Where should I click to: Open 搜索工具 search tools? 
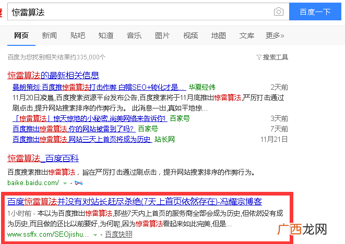click(x=275, y=57)
